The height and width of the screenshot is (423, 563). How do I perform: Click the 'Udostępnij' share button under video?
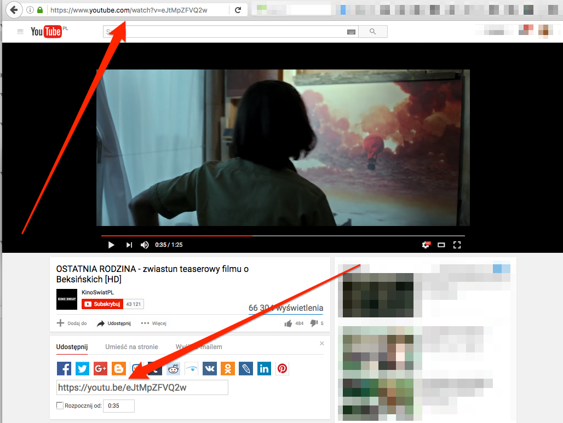pyautogui.click(x=114, y=323)
